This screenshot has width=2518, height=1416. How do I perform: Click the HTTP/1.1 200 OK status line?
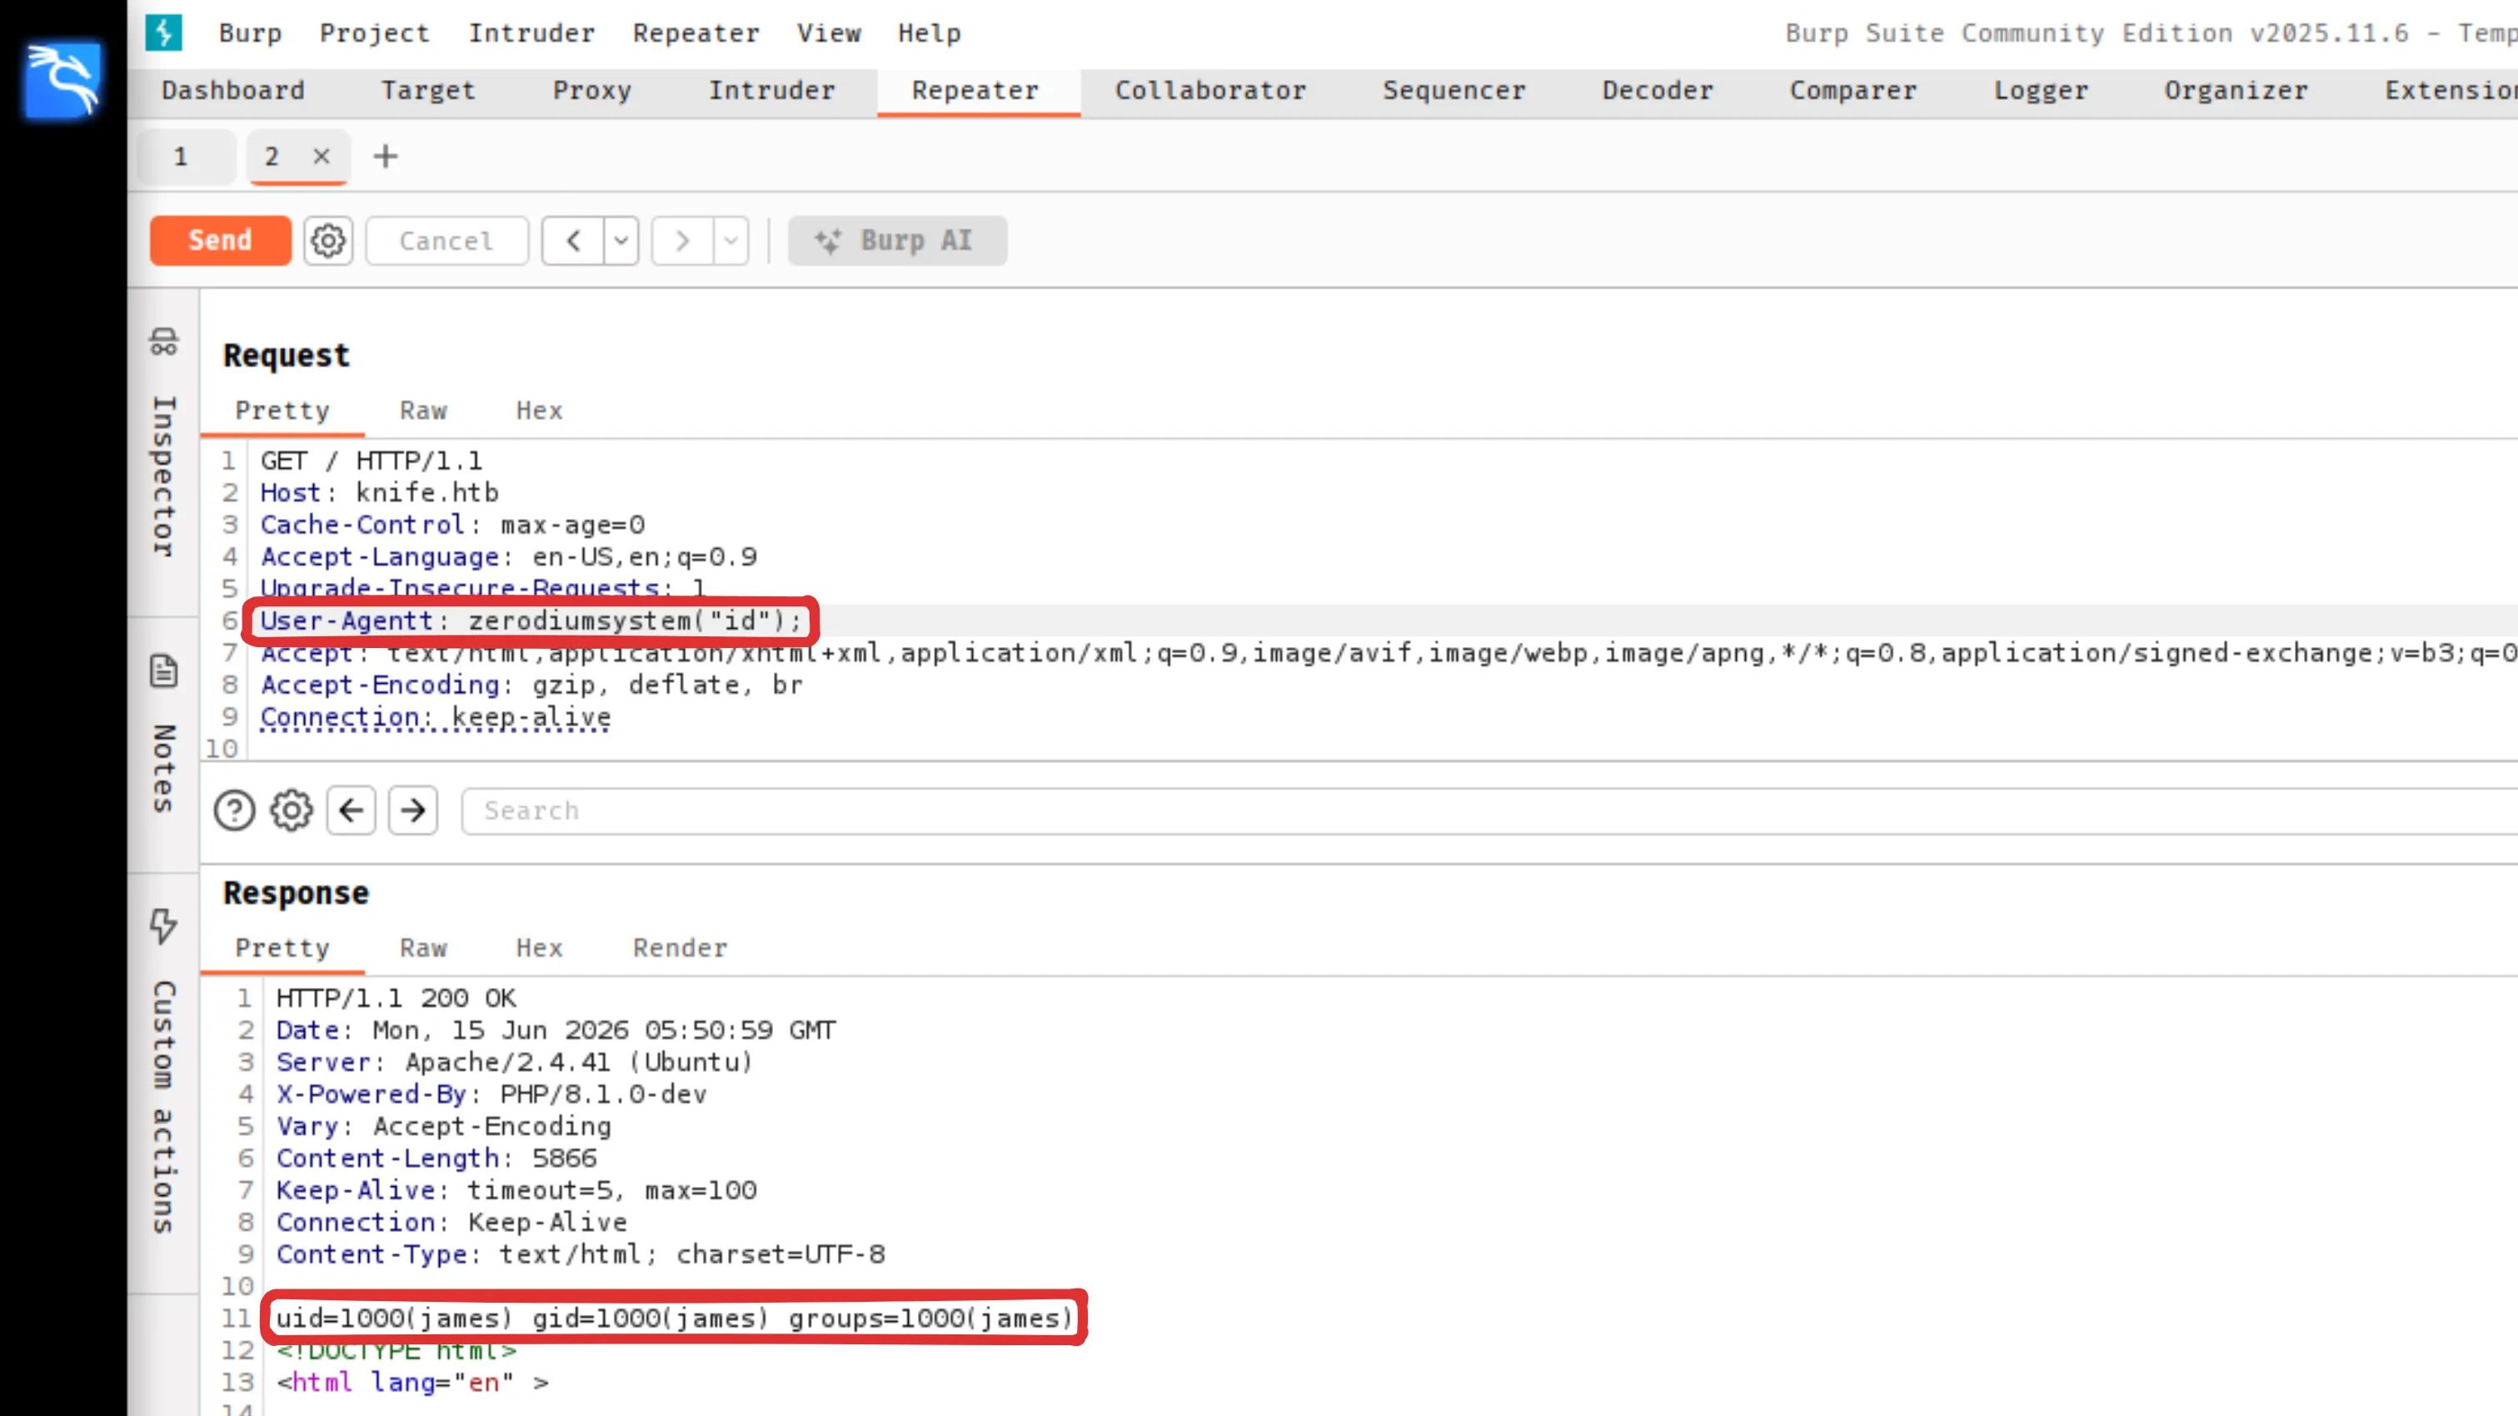[396, 999]
